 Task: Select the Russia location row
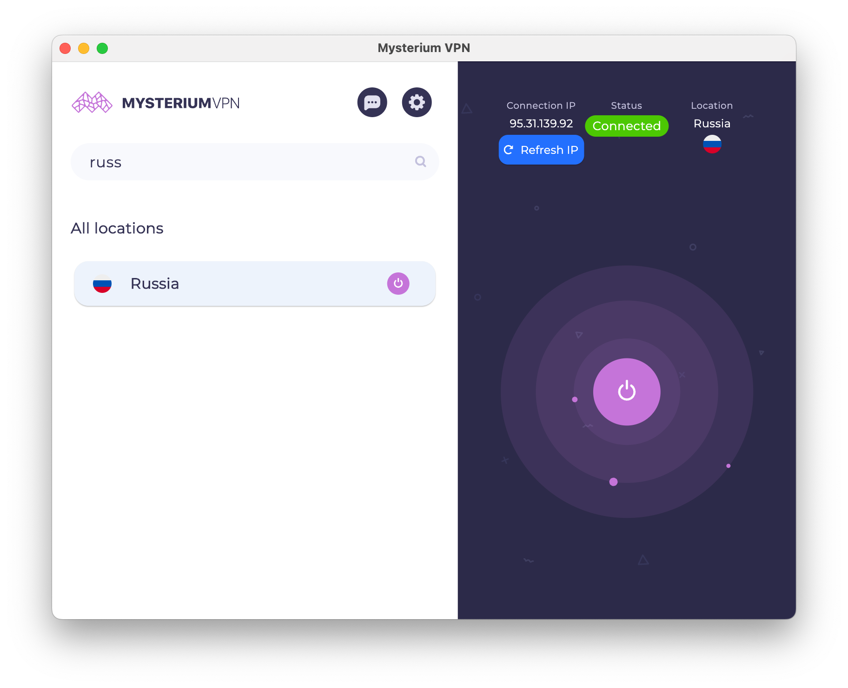coord(255,284)
